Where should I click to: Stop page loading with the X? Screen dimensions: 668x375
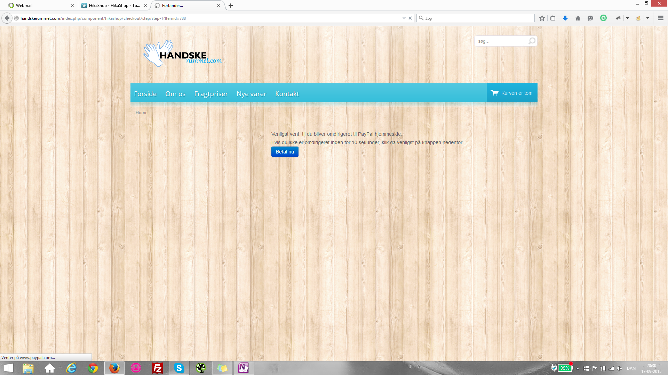pos(410,18)
